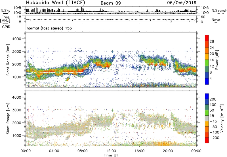Screen dimensions: 227x157
Task: Click the 'Beam 09' label
Action: tap(111, 3)
